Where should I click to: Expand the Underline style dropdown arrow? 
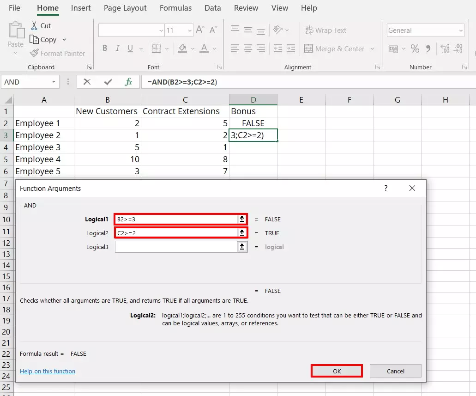141,49
